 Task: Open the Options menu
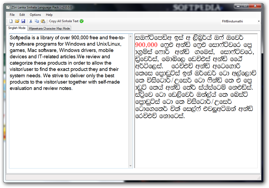(x=35, y=15)
